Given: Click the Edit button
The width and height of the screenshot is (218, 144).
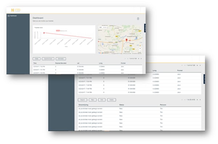Looking at the screenshot, I should [x=102, y=100].
